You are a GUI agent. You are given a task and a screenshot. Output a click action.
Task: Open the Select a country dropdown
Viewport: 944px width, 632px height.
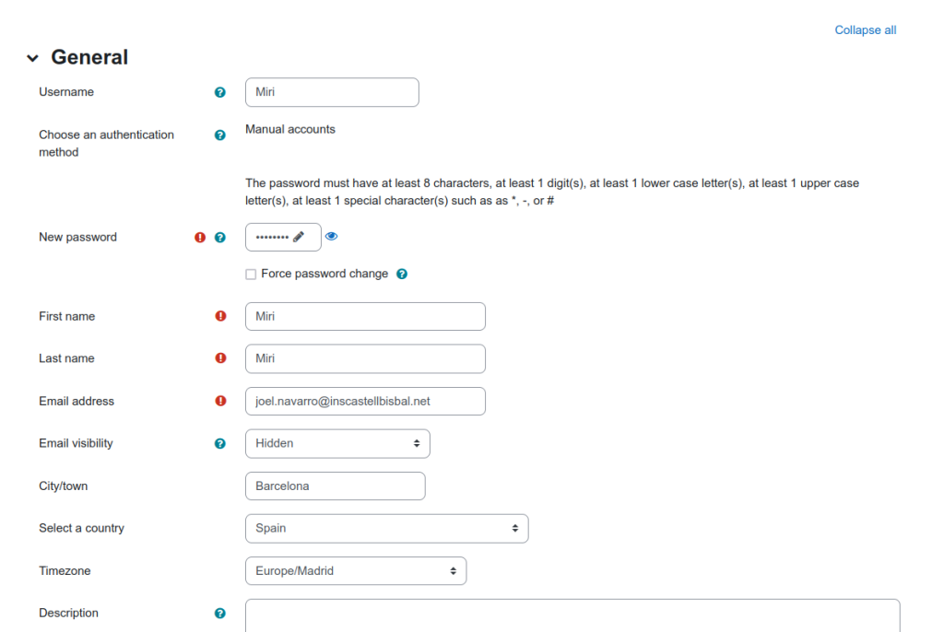pos(386,528)
